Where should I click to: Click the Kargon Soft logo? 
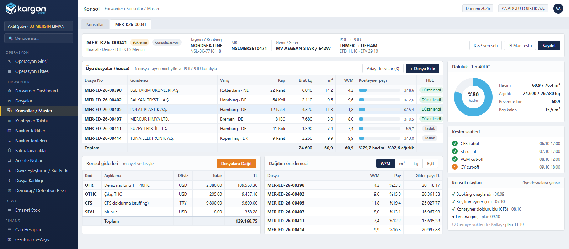(x=26, y=9)
